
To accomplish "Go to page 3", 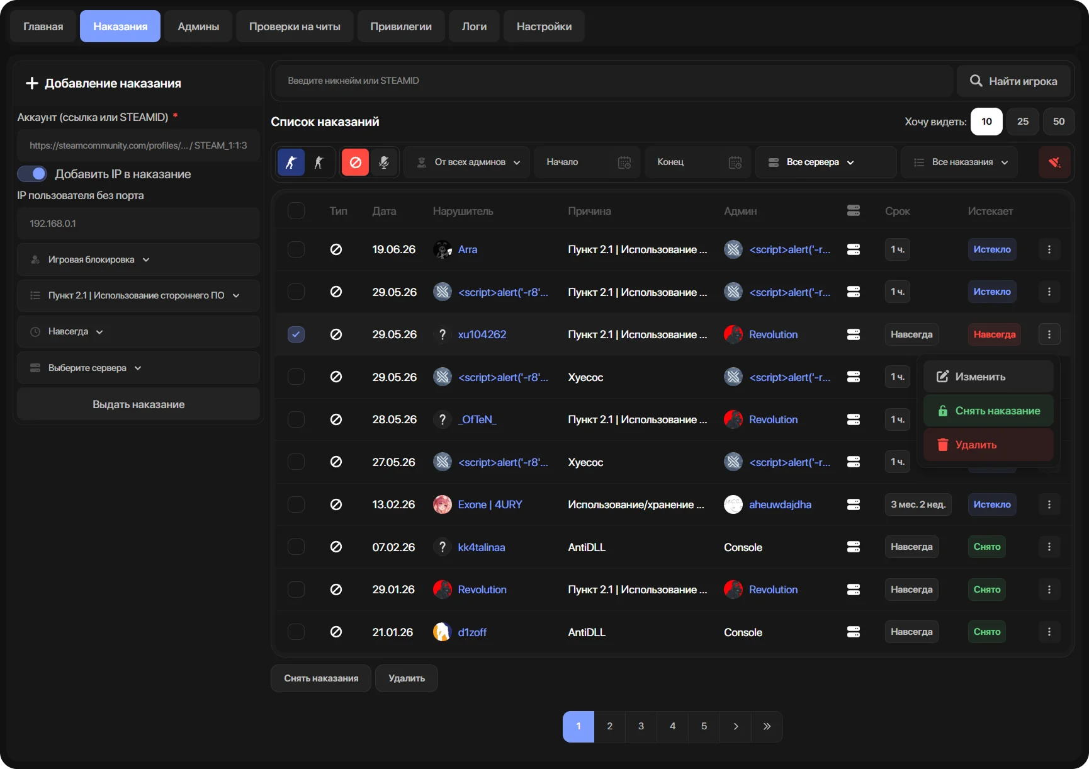I will pos(641,726).
